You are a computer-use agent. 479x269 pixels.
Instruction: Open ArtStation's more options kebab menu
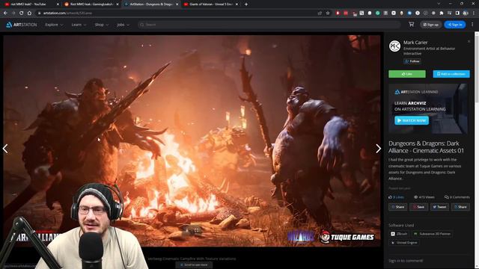click(x=472, y=25)
